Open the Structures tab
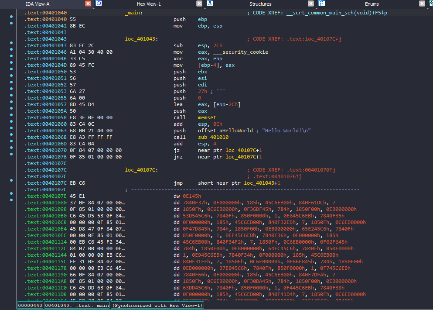 pyautogui.click(x=260, y=4)
